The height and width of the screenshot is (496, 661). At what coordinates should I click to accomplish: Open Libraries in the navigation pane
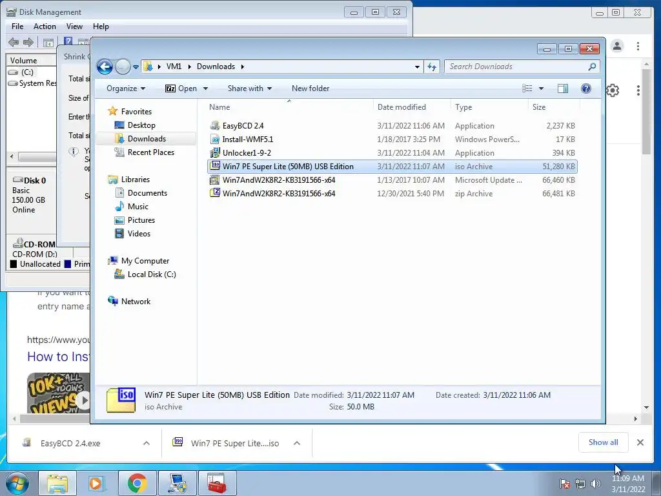pos(136,180)
